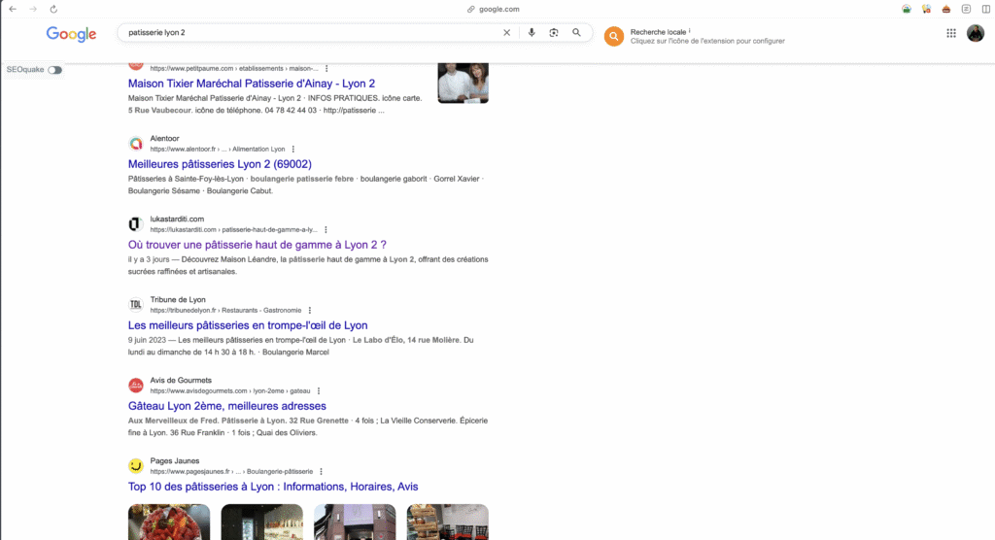The height and width of the screenshot is (540, 995).
Task: Click the orange Recherche locale extension icon
Action: tap(614, 36)
